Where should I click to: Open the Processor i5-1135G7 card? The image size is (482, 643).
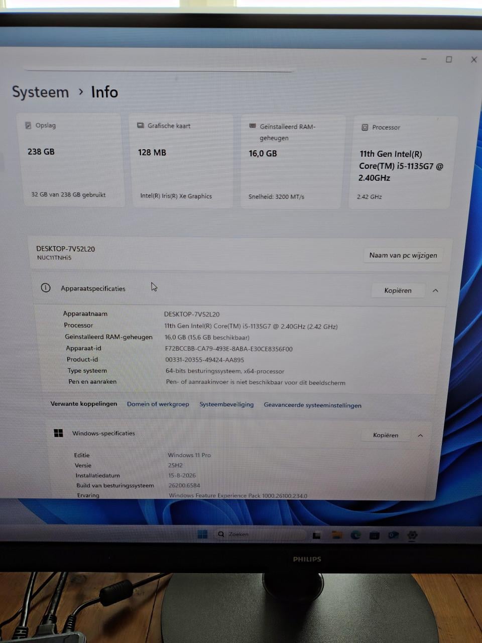click(x=403, y=163)
